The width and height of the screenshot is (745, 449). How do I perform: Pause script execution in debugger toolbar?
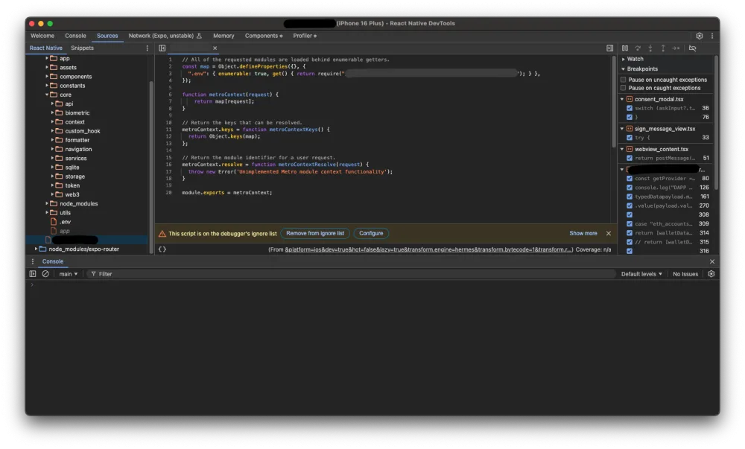click(625, 48)
